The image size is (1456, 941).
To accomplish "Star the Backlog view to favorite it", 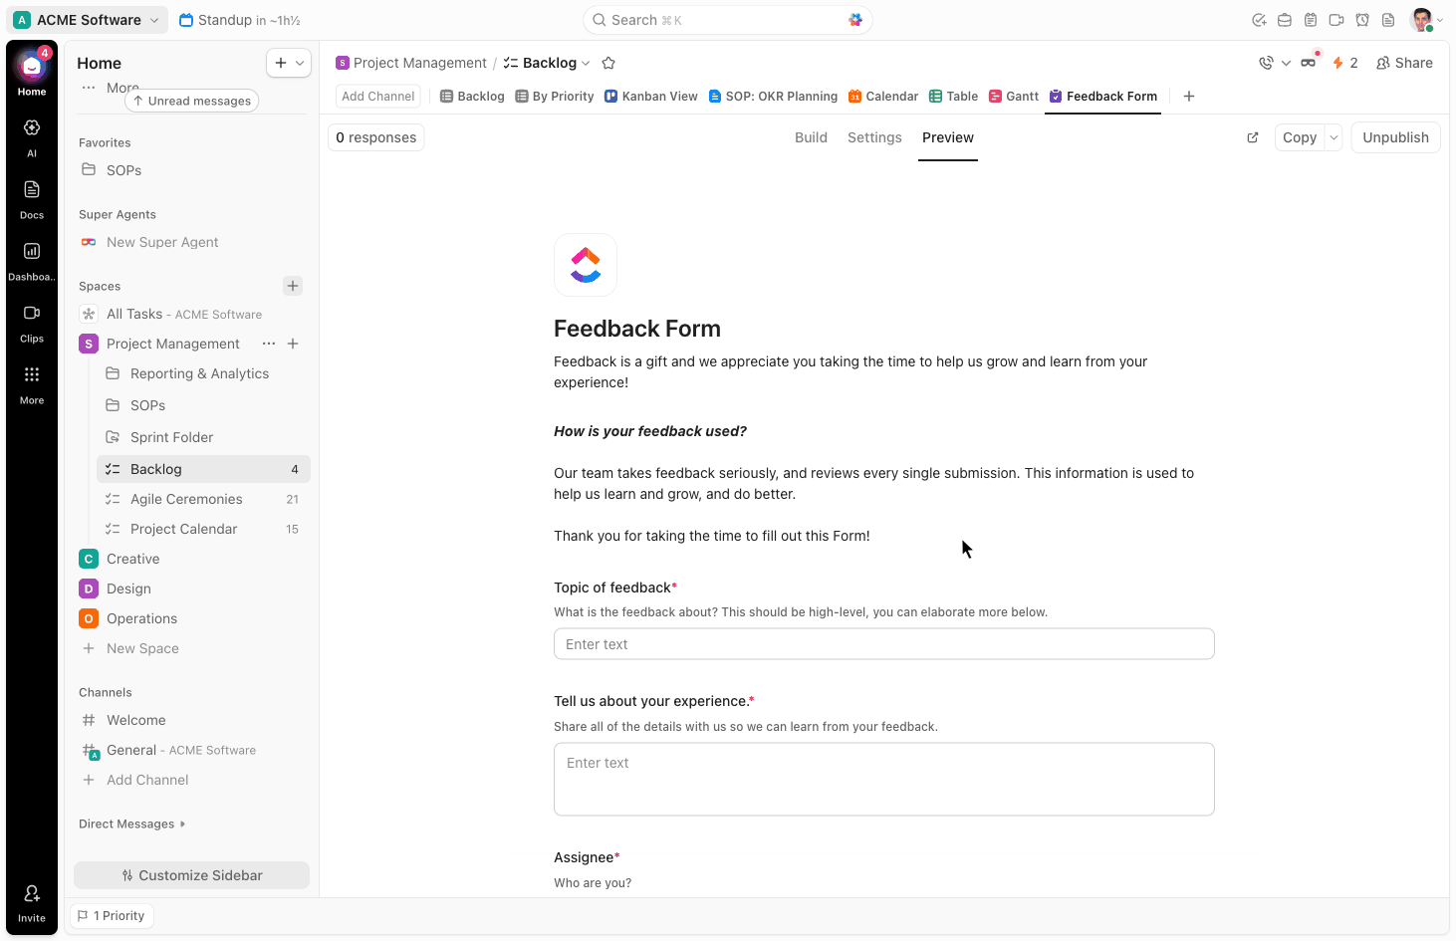I will pyautogui.click(x=608, y=62).
